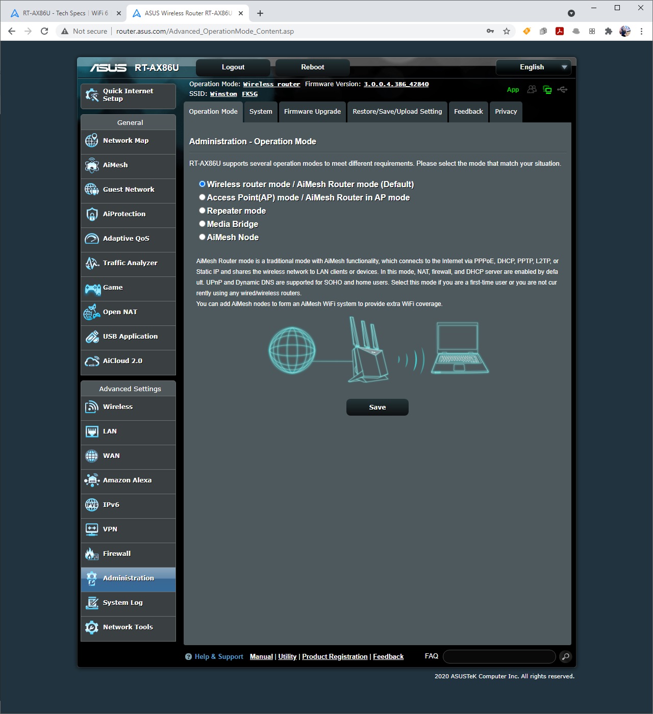Enable the Media Bridge radio button

pyautogui.click(x=203, y=224)
